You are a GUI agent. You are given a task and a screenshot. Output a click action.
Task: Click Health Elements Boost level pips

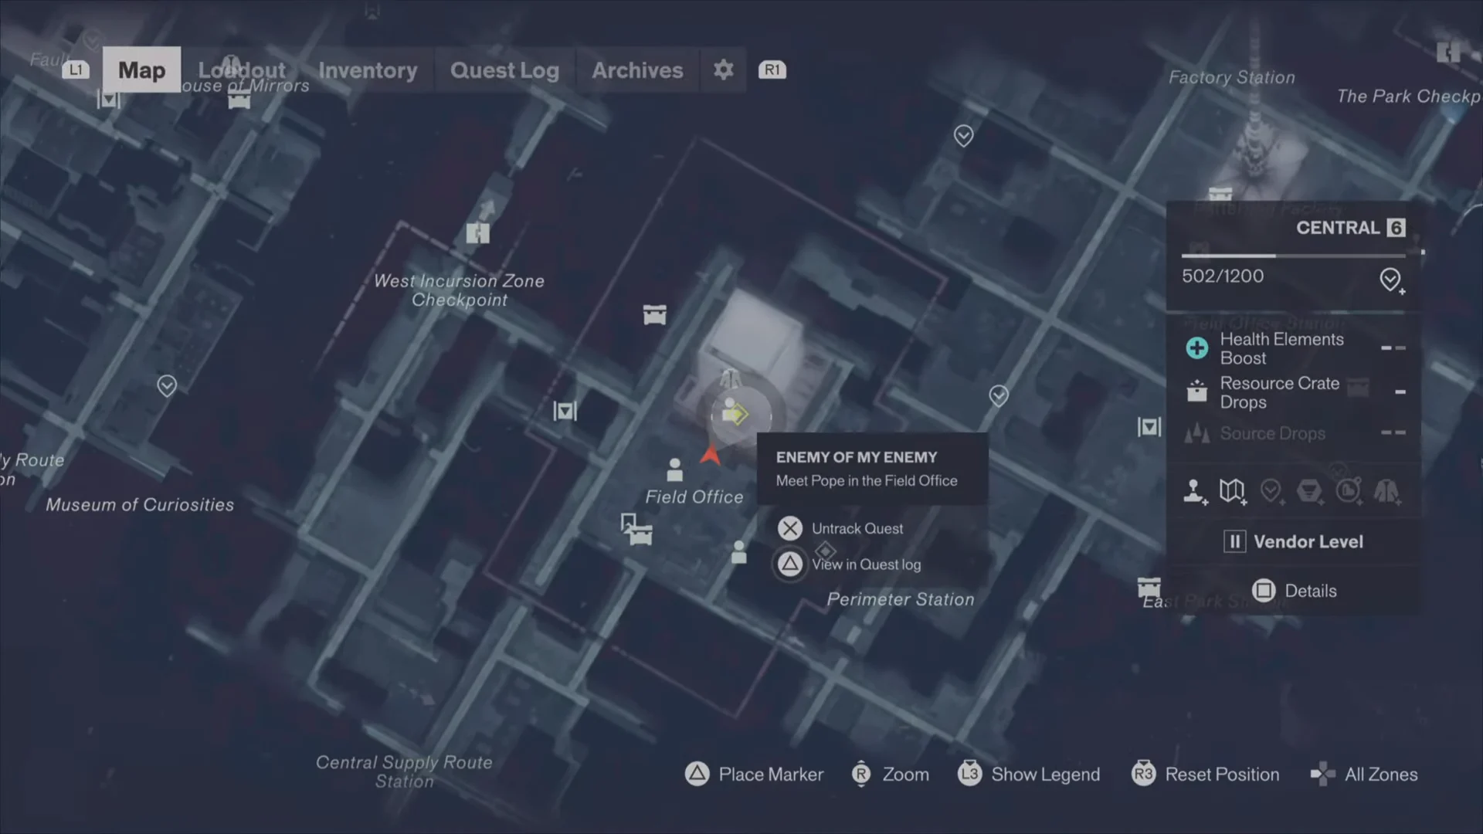tap(1393, 348)
